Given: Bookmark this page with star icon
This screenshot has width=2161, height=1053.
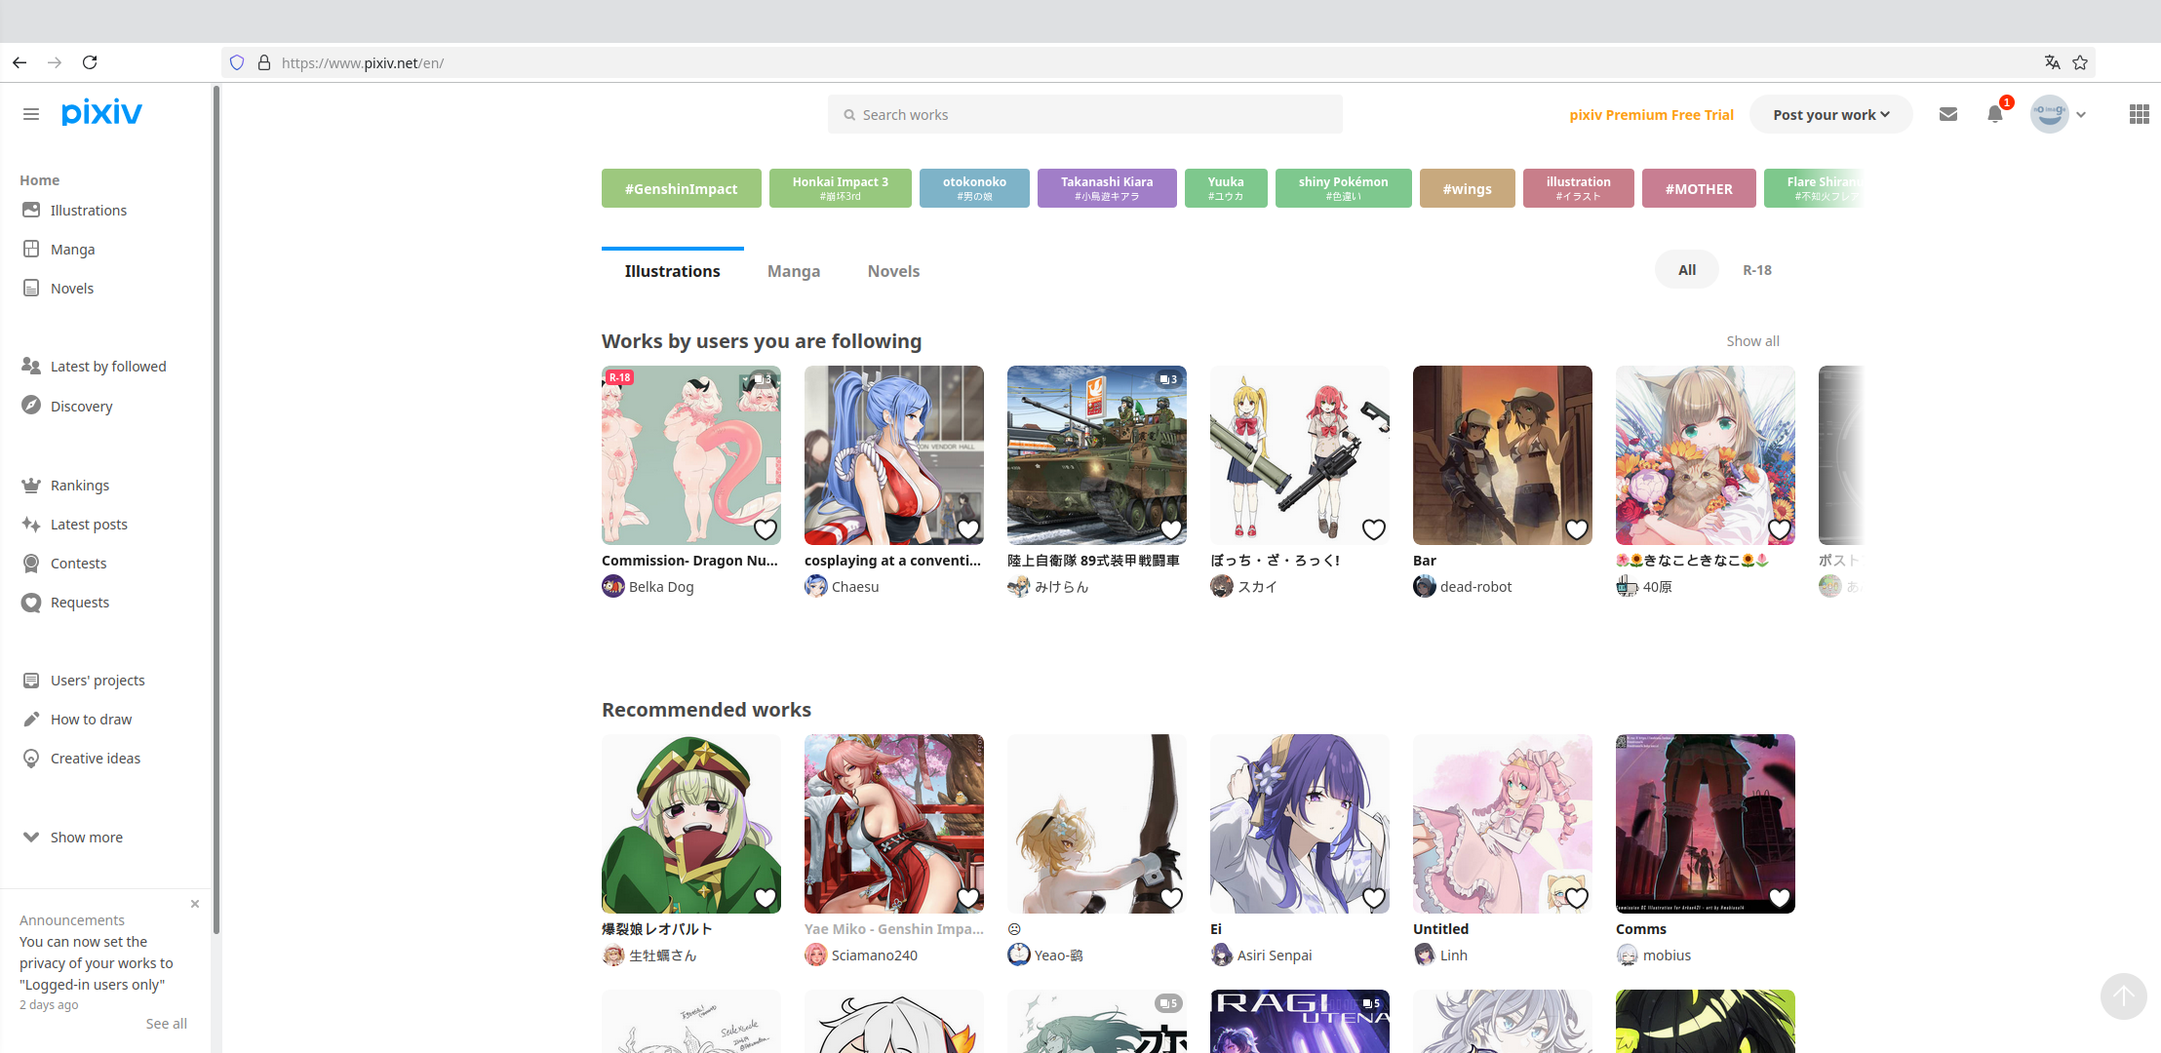Looking at the screenshot, I should point(2080,62).
